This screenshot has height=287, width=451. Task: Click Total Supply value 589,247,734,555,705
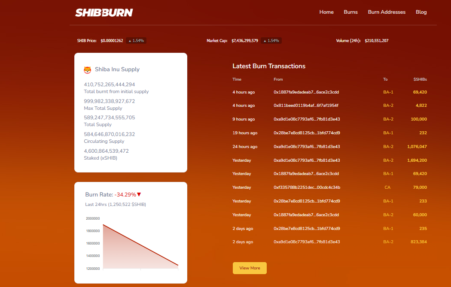[109, 118]
